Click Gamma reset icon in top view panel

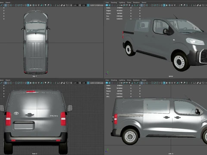(x=80, y=5)
